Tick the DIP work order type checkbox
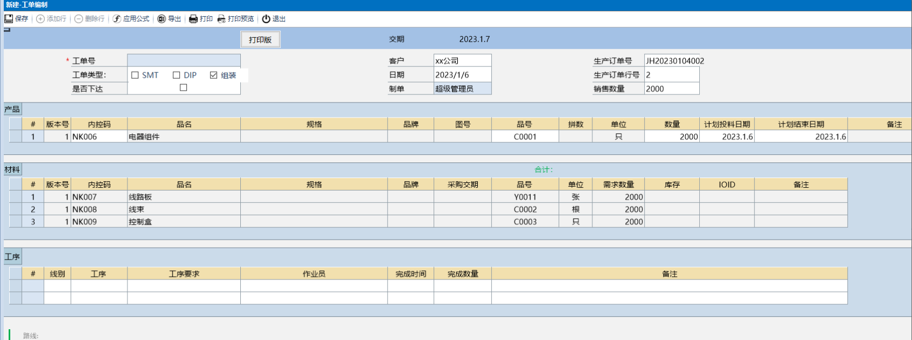The width and height of the screenshot is (912, 340). coord(177,75)
